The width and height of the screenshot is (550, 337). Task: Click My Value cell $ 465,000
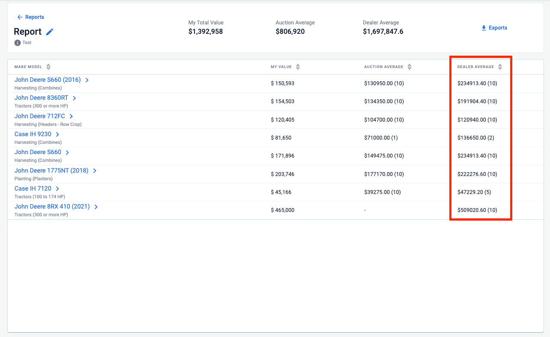(x=283, y=210)
